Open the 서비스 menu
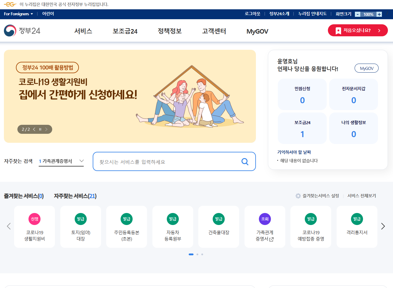The image size is (393, 288). [x=83, y=31]
